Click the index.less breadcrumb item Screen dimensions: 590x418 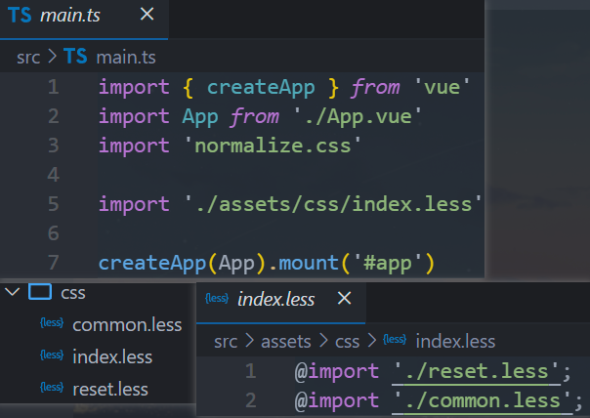pyautogui.click(x=455, y=341)
